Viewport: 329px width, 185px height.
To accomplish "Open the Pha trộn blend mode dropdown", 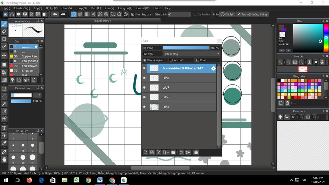I will click(x=191, y=54).
